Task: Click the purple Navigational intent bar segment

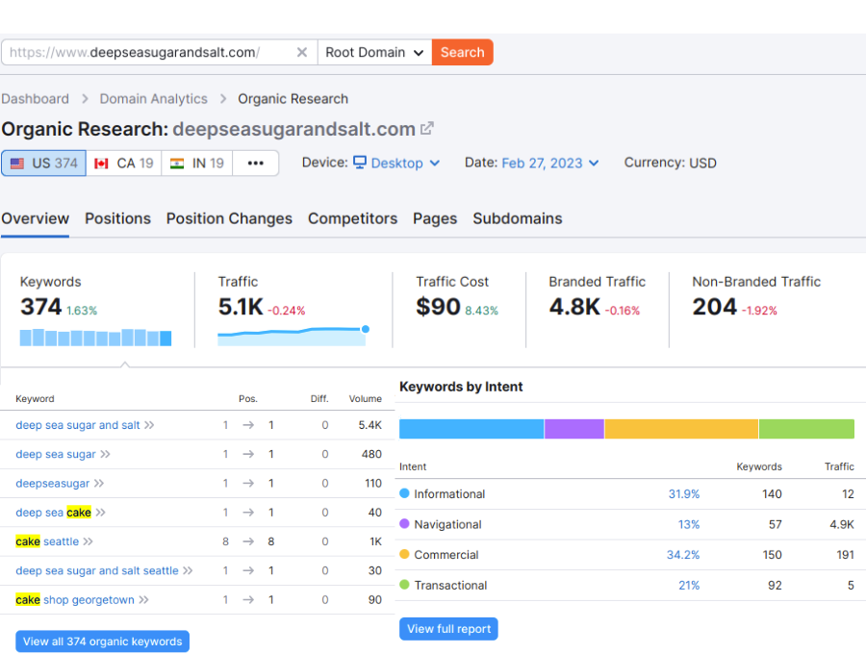Action: coord(574,429)
